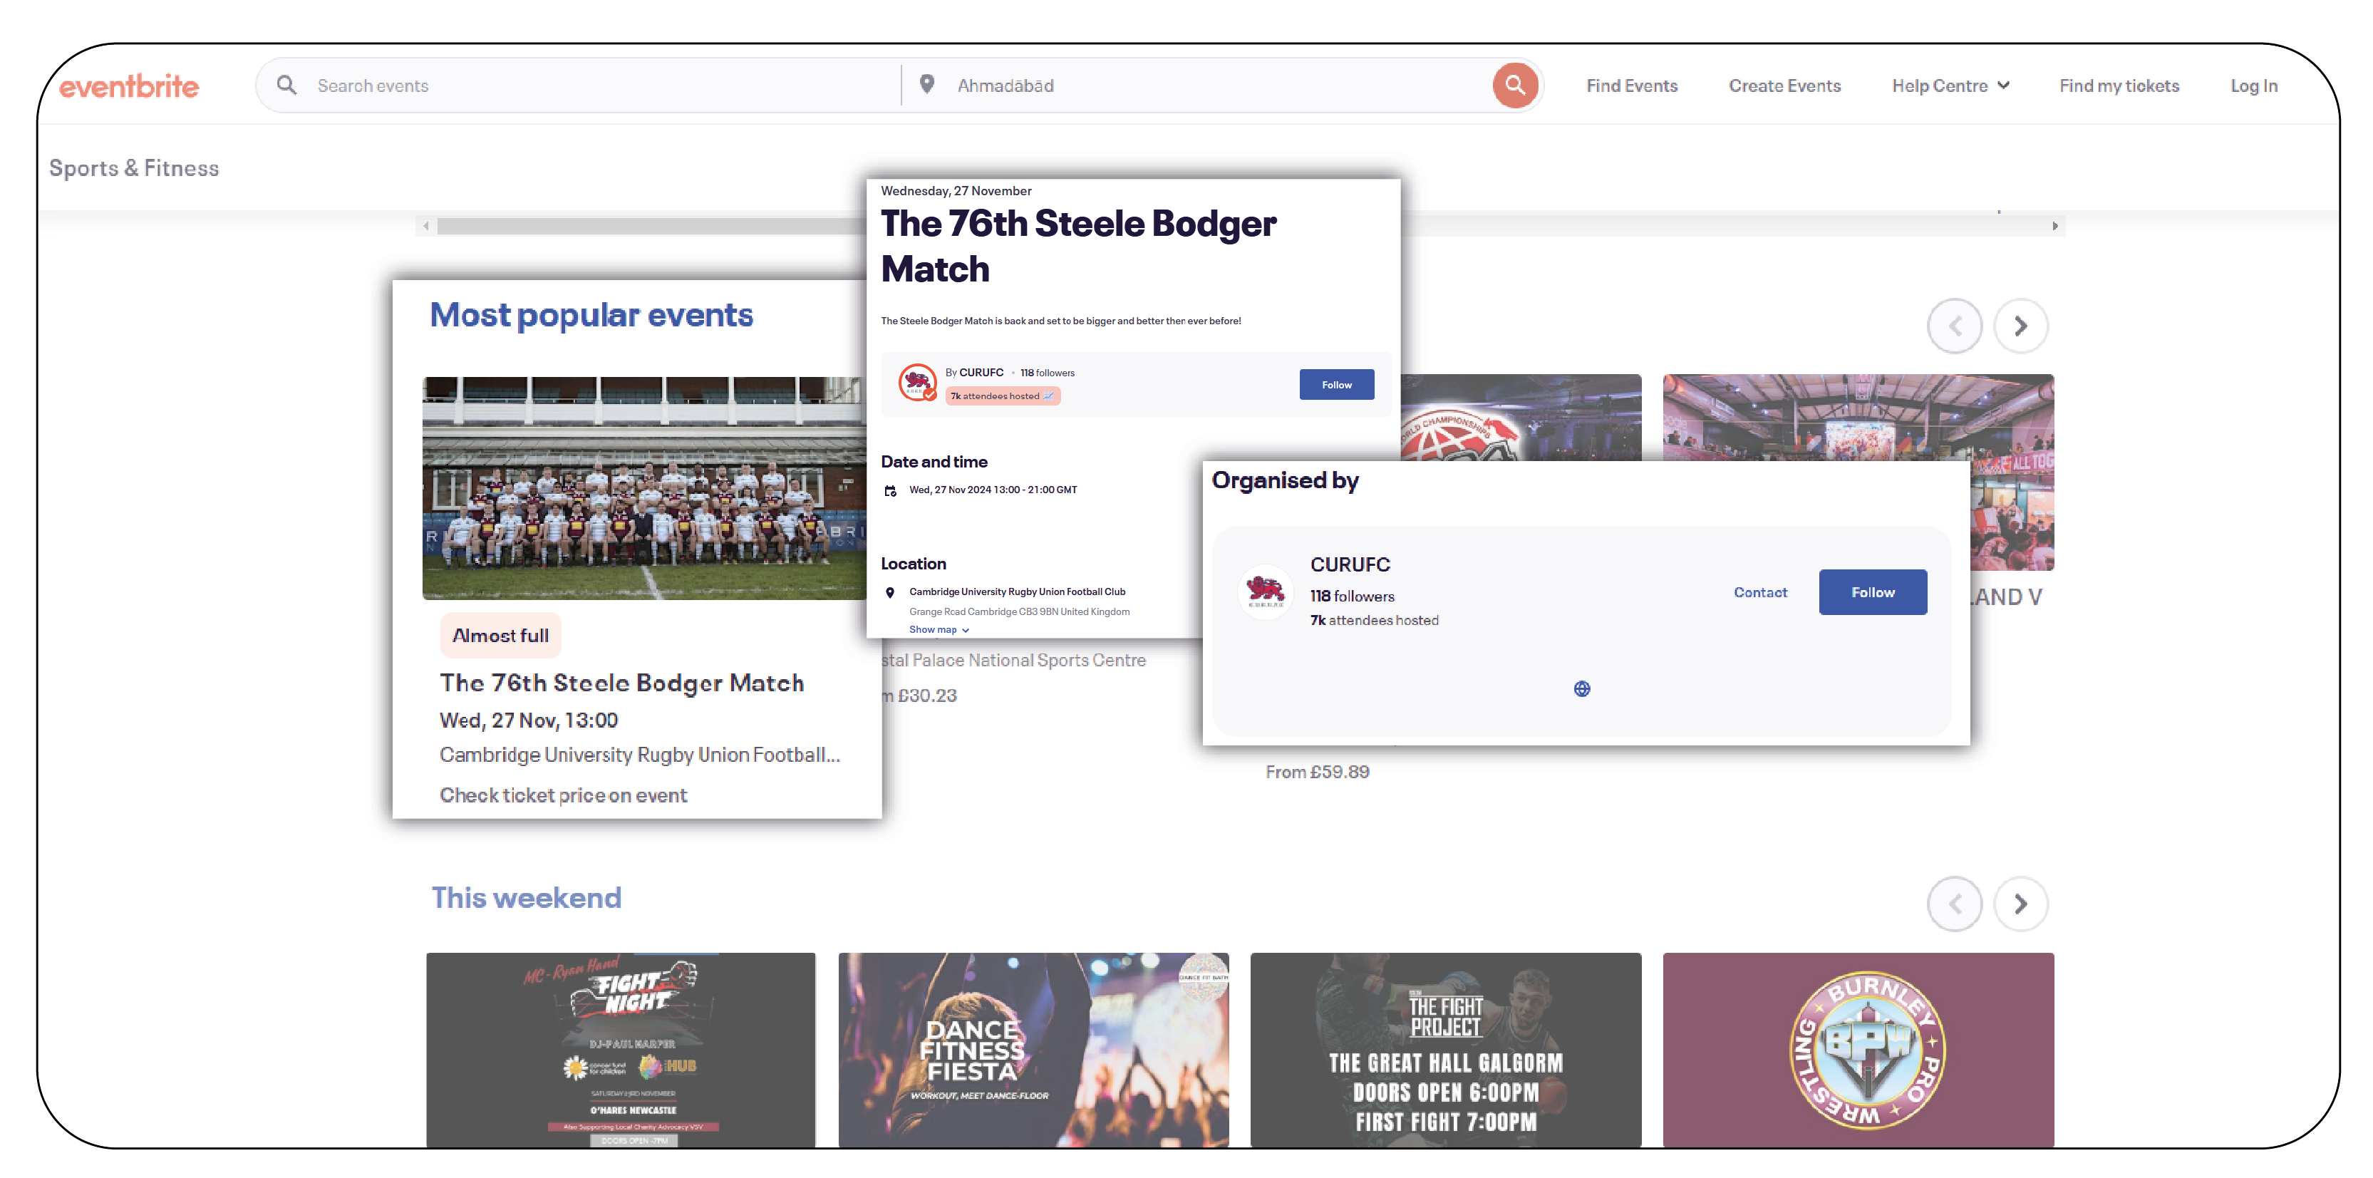Image resolution: width=2373 pixels, height=1178 pixels.
Task: Click Follow button in Organised by card
Action: pos(1872,592)
